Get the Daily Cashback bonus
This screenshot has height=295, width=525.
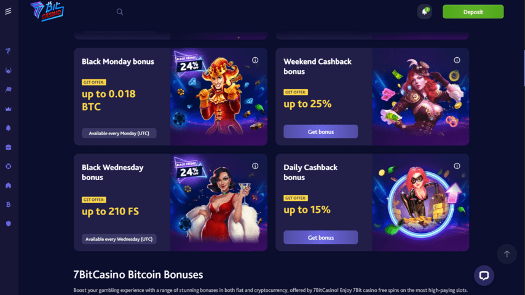coord(320,237)
